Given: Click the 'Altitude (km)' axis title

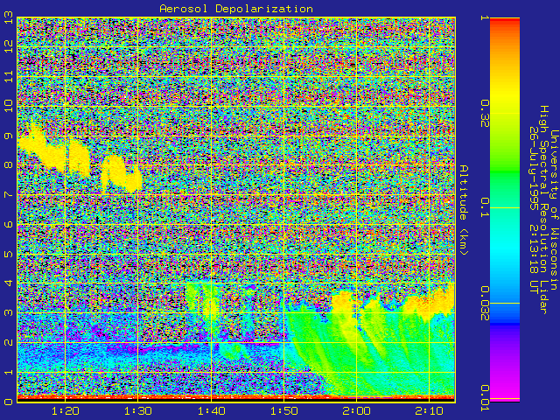Looking at the screenshot, I should [x=463, y=210].
